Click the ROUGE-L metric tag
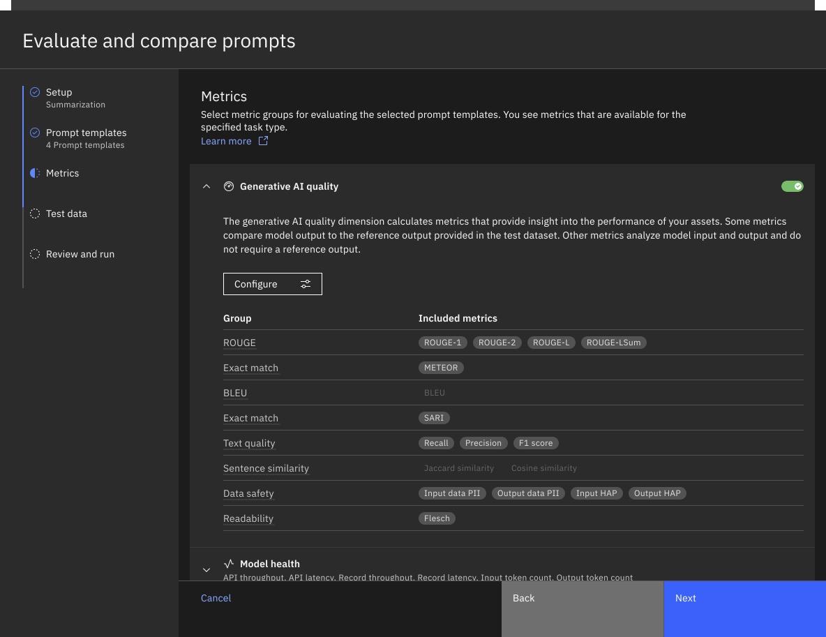The height and width of the screenshot is (637, 826). click(x=551, y=343)
